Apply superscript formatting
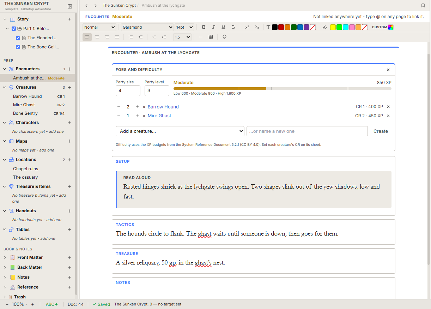This screenshot has height=309, width=431. [x=247, y=27]
